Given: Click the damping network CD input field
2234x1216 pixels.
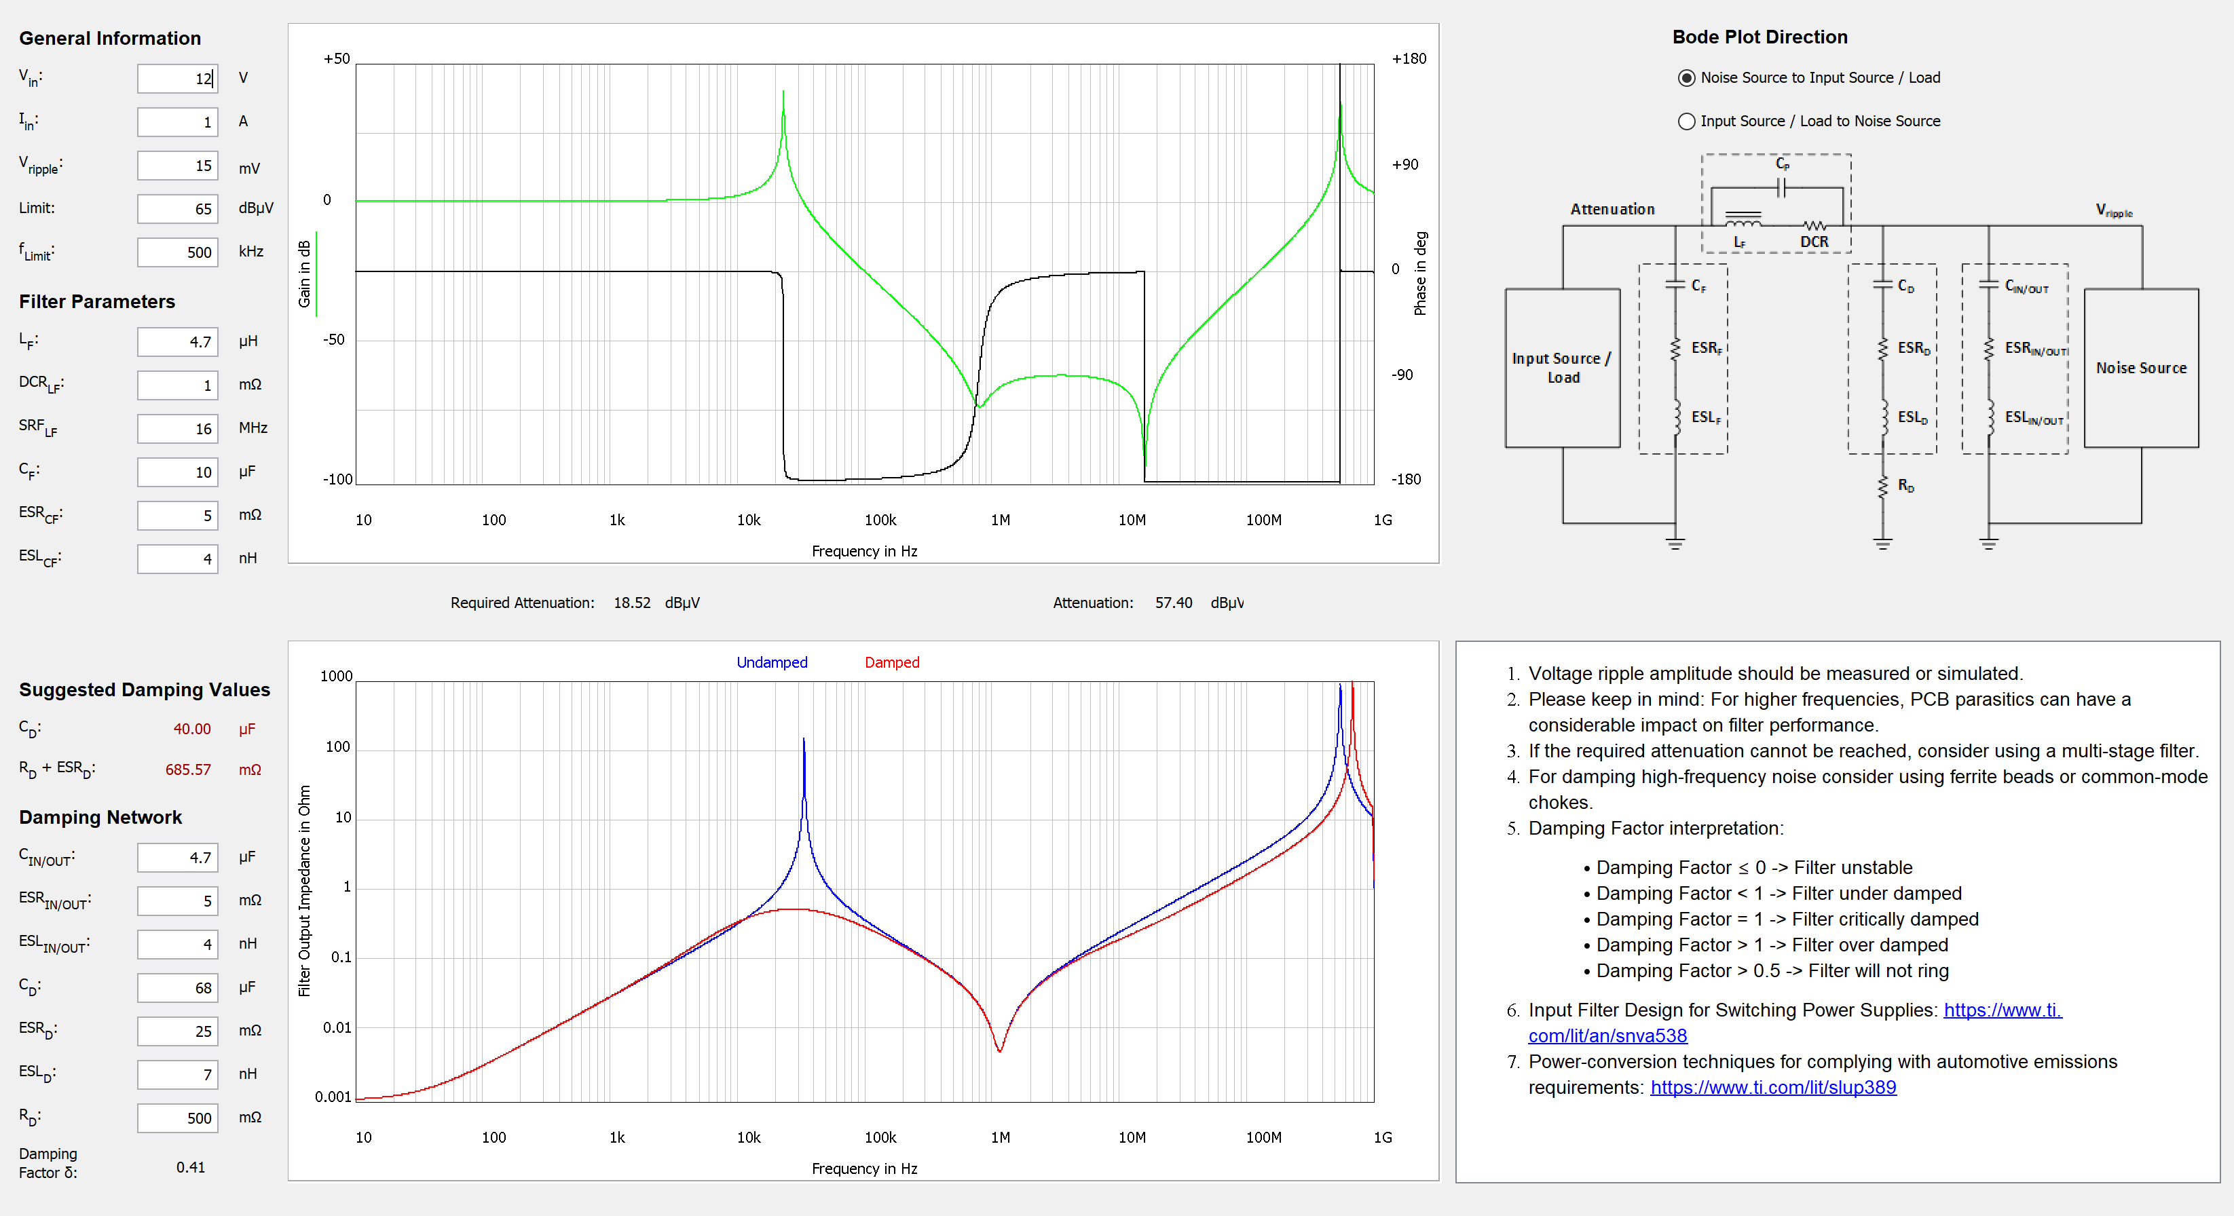Looking at the screenshot, I should (x=178, y=987).
